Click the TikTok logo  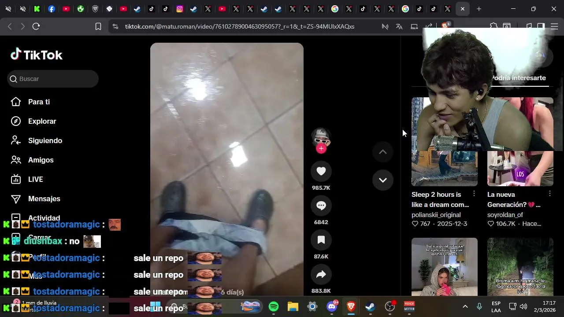click(x=37, y=55)
